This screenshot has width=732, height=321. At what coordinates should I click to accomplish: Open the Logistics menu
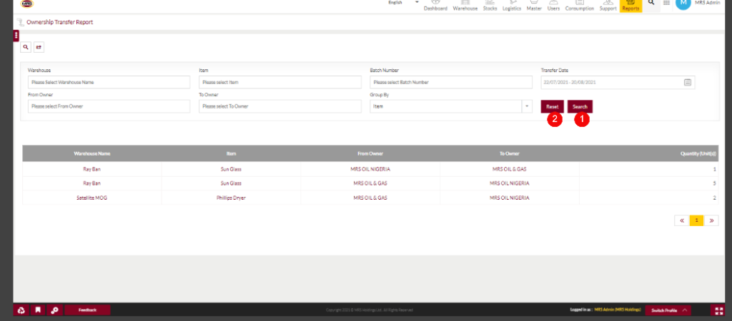click(512, 6)
